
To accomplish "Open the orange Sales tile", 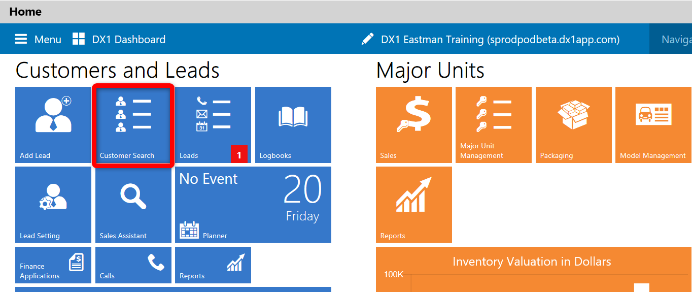I will click(414, 125).
